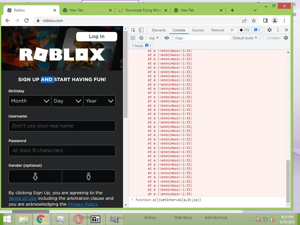300x225 pixels.
Task: Open the birthday Month dropdown
Action: [30, 101]
